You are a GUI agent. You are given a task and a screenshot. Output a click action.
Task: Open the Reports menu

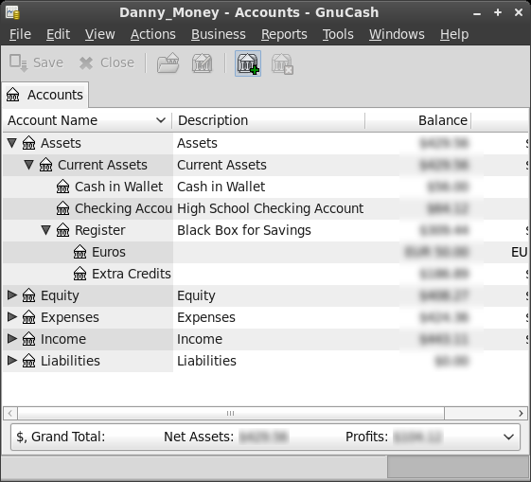[x=284, y=34]
